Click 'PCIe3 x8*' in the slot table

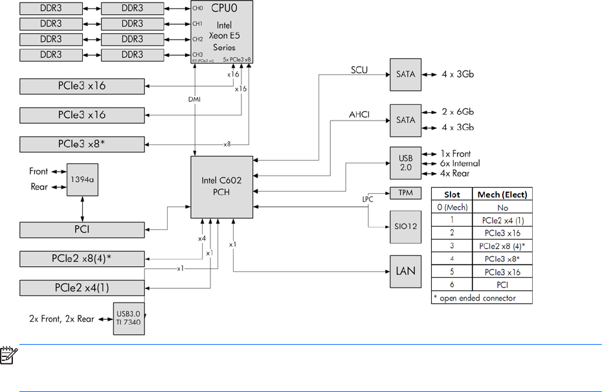pos(502,259)
